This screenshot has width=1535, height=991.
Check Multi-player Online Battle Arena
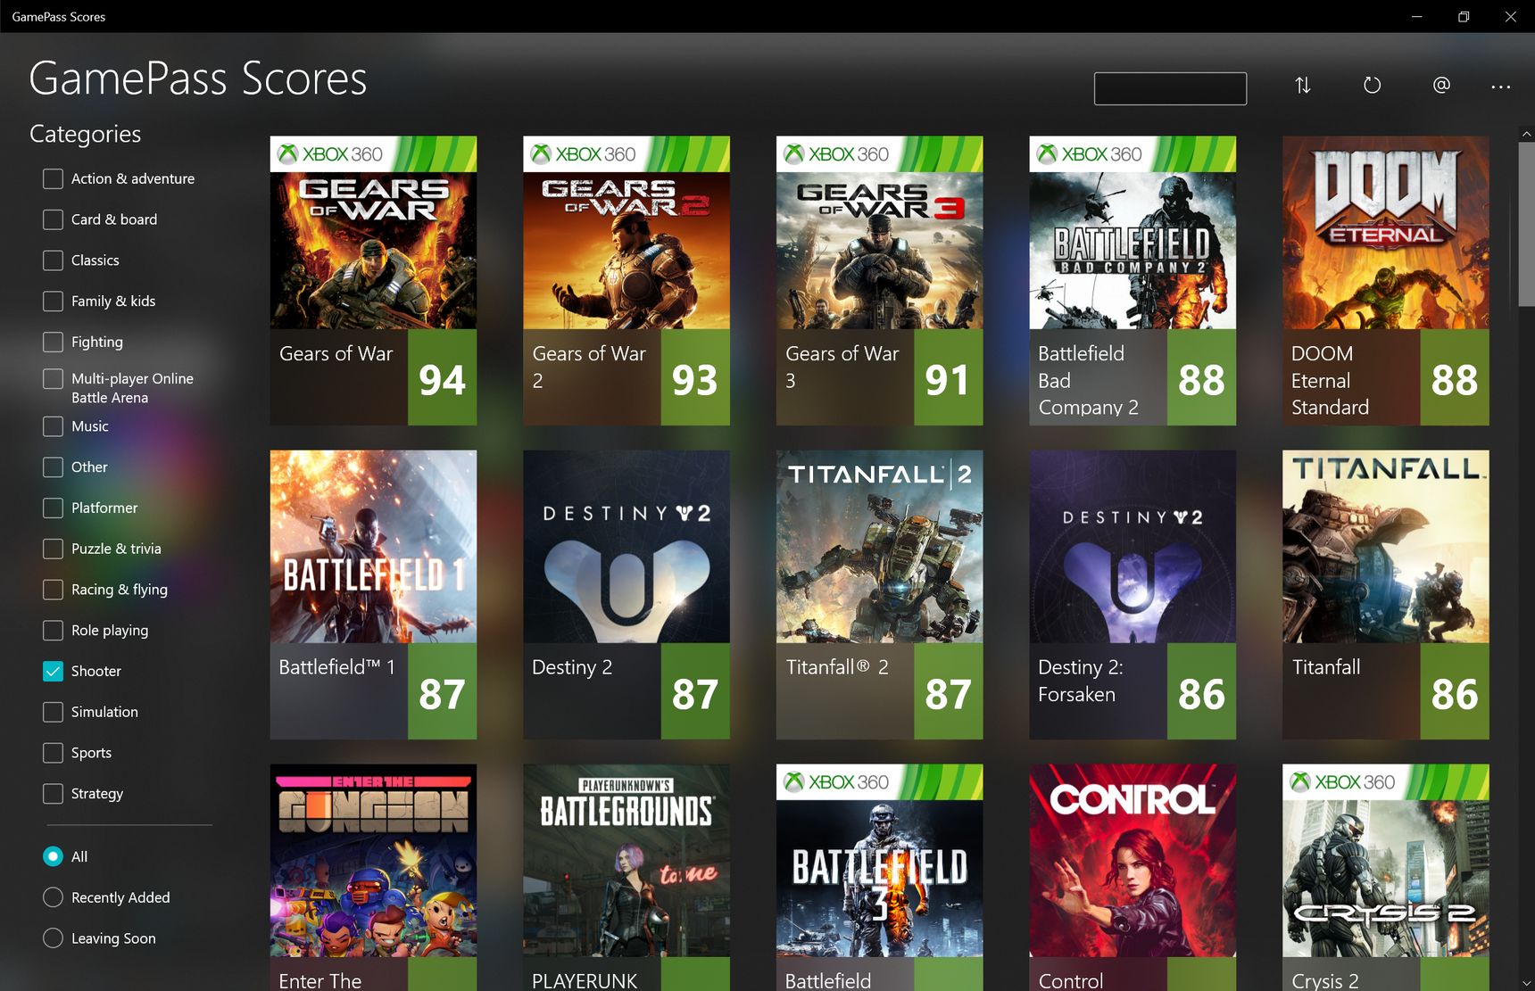click(x=54, y=379)
